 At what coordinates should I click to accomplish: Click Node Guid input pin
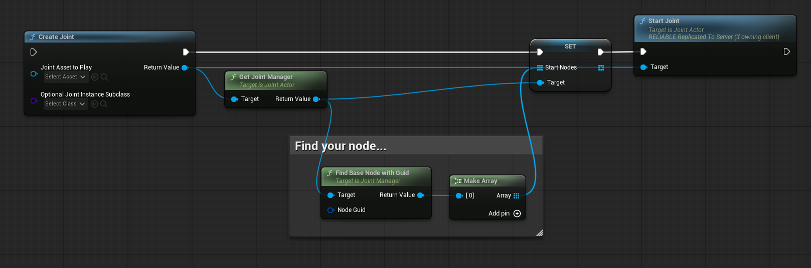(331, 210)
